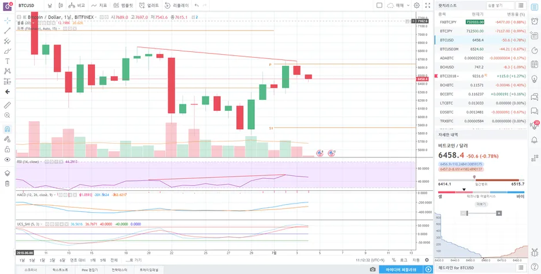
Task: Open Compare symbol (비교)
Action: click(x=76, y=5)
